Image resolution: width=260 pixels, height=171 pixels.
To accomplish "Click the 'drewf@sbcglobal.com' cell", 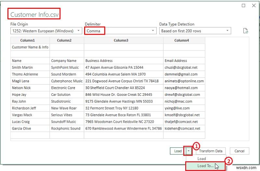I will coord(184,95).
